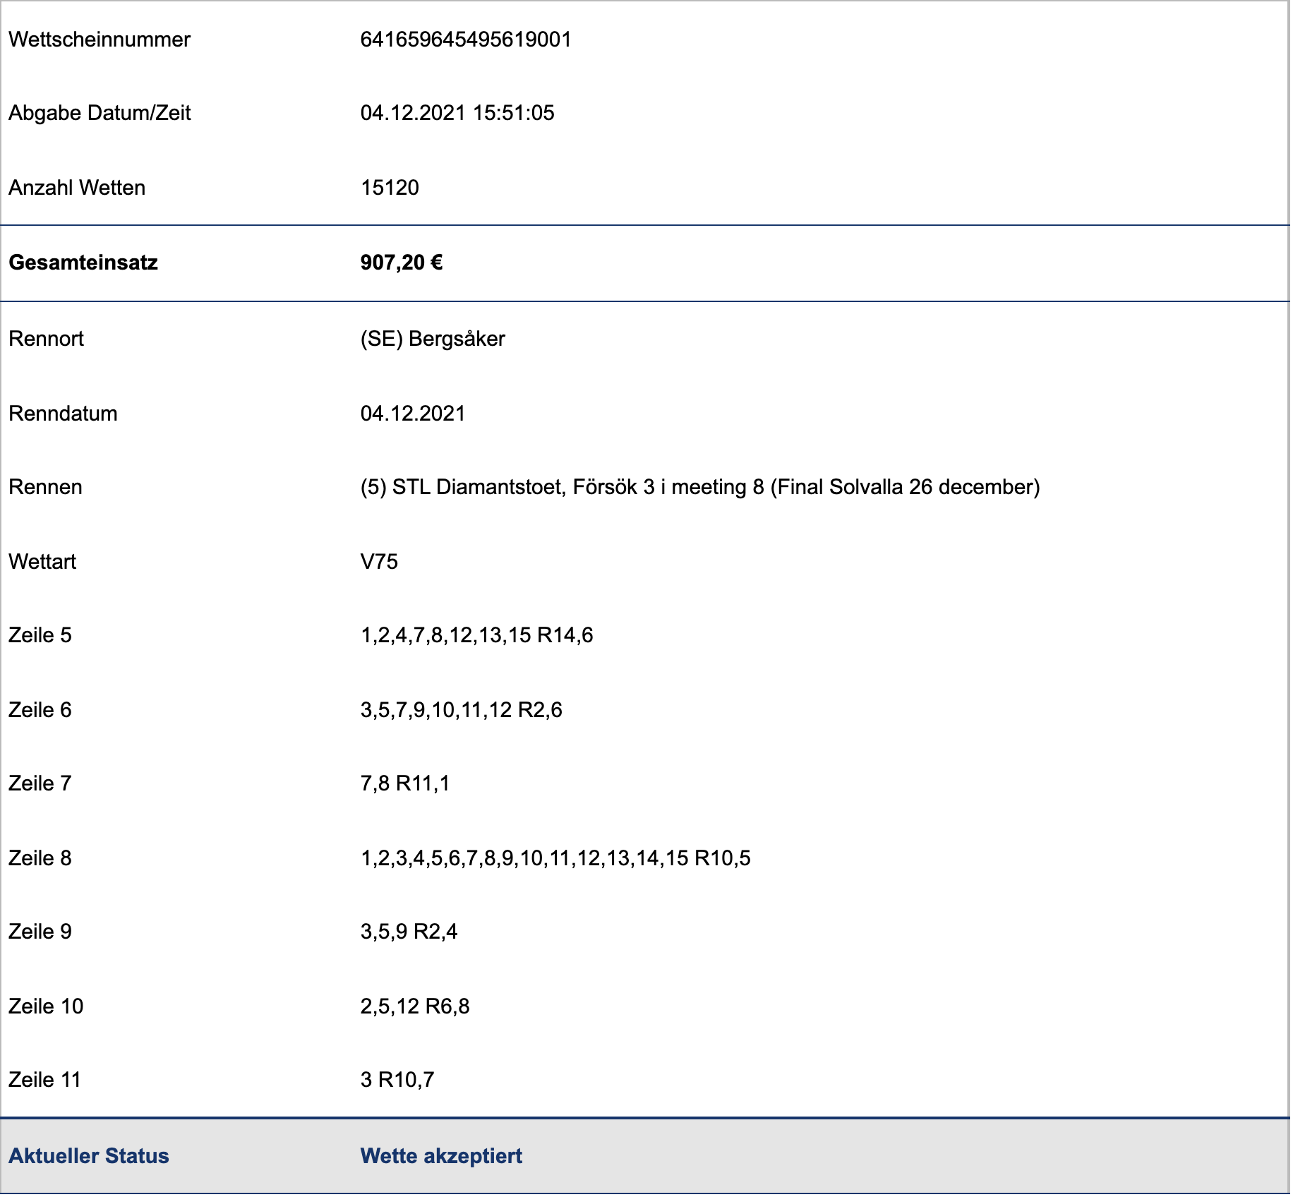Select ticket number 641659645495619001

466,40
